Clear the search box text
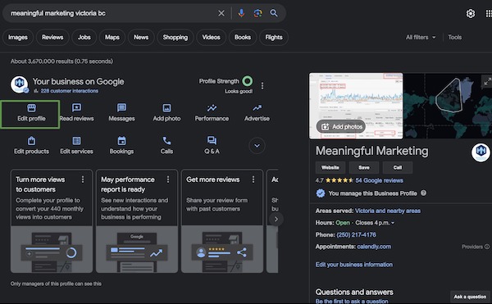 coord(221,13)
